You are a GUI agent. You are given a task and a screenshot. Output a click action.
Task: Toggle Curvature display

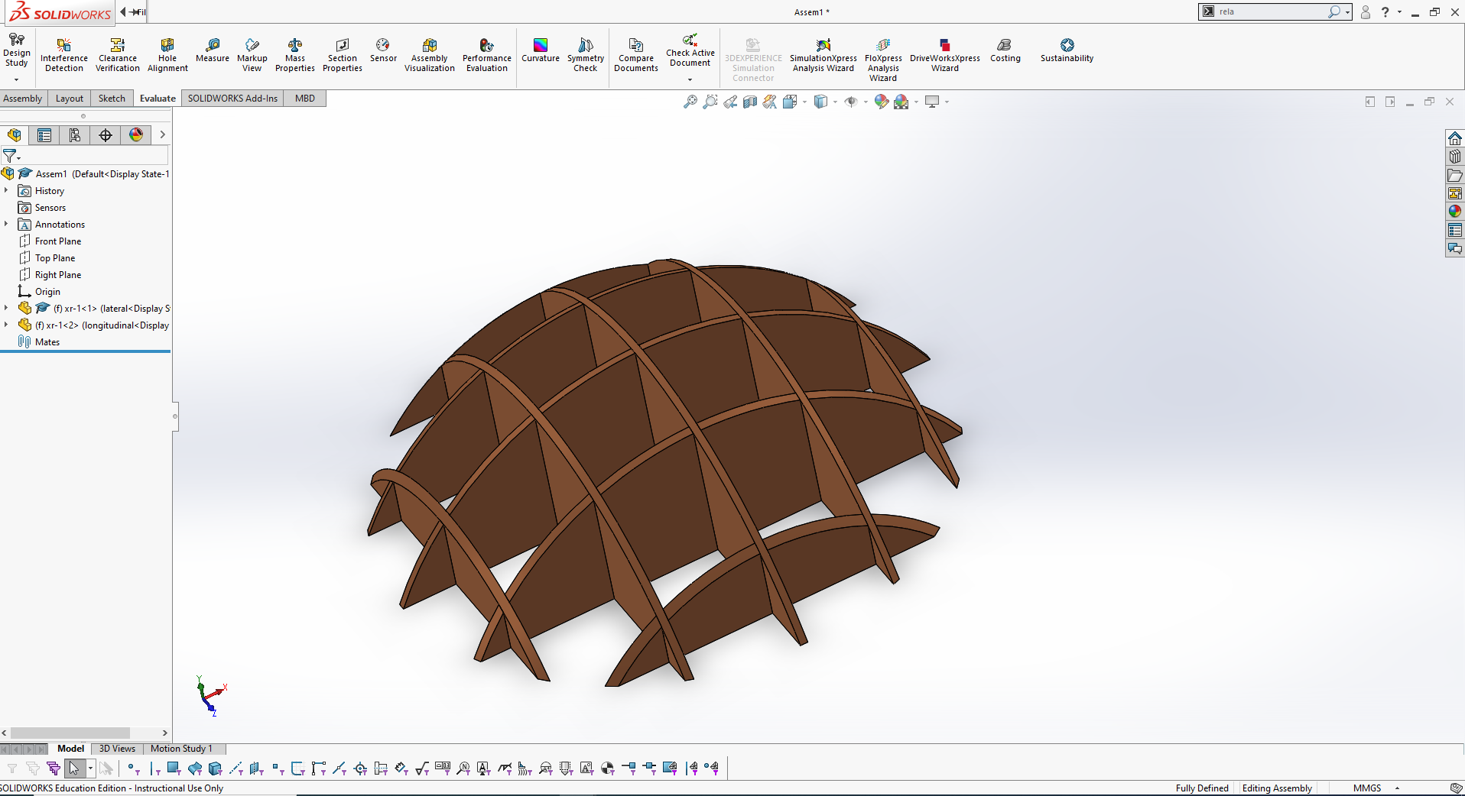tap(541, 50)
